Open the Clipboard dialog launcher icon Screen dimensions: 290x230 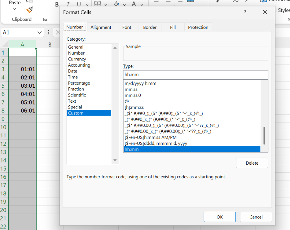(x=45, y=20)
